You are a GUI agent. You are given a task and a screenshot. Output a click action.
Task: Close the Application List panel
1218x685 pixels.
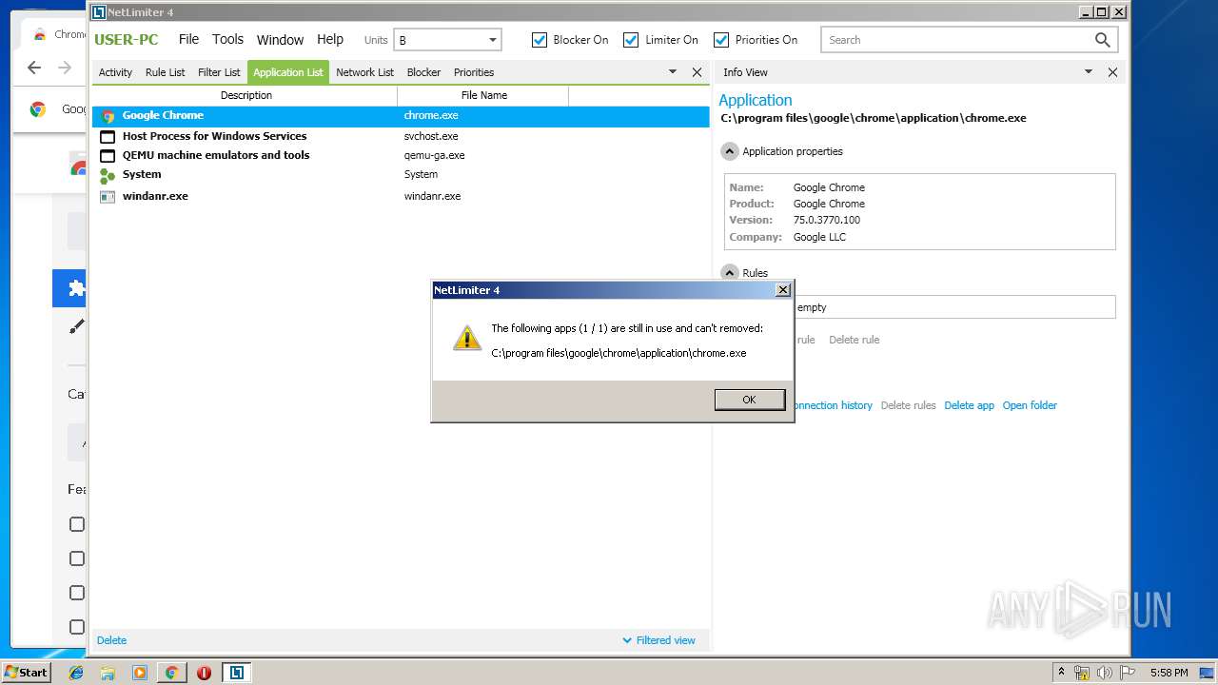[x=697, y=72]
